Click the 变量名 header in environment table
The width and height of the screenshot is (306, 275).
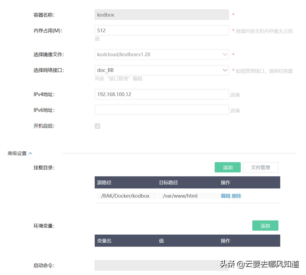pos(104,241)
